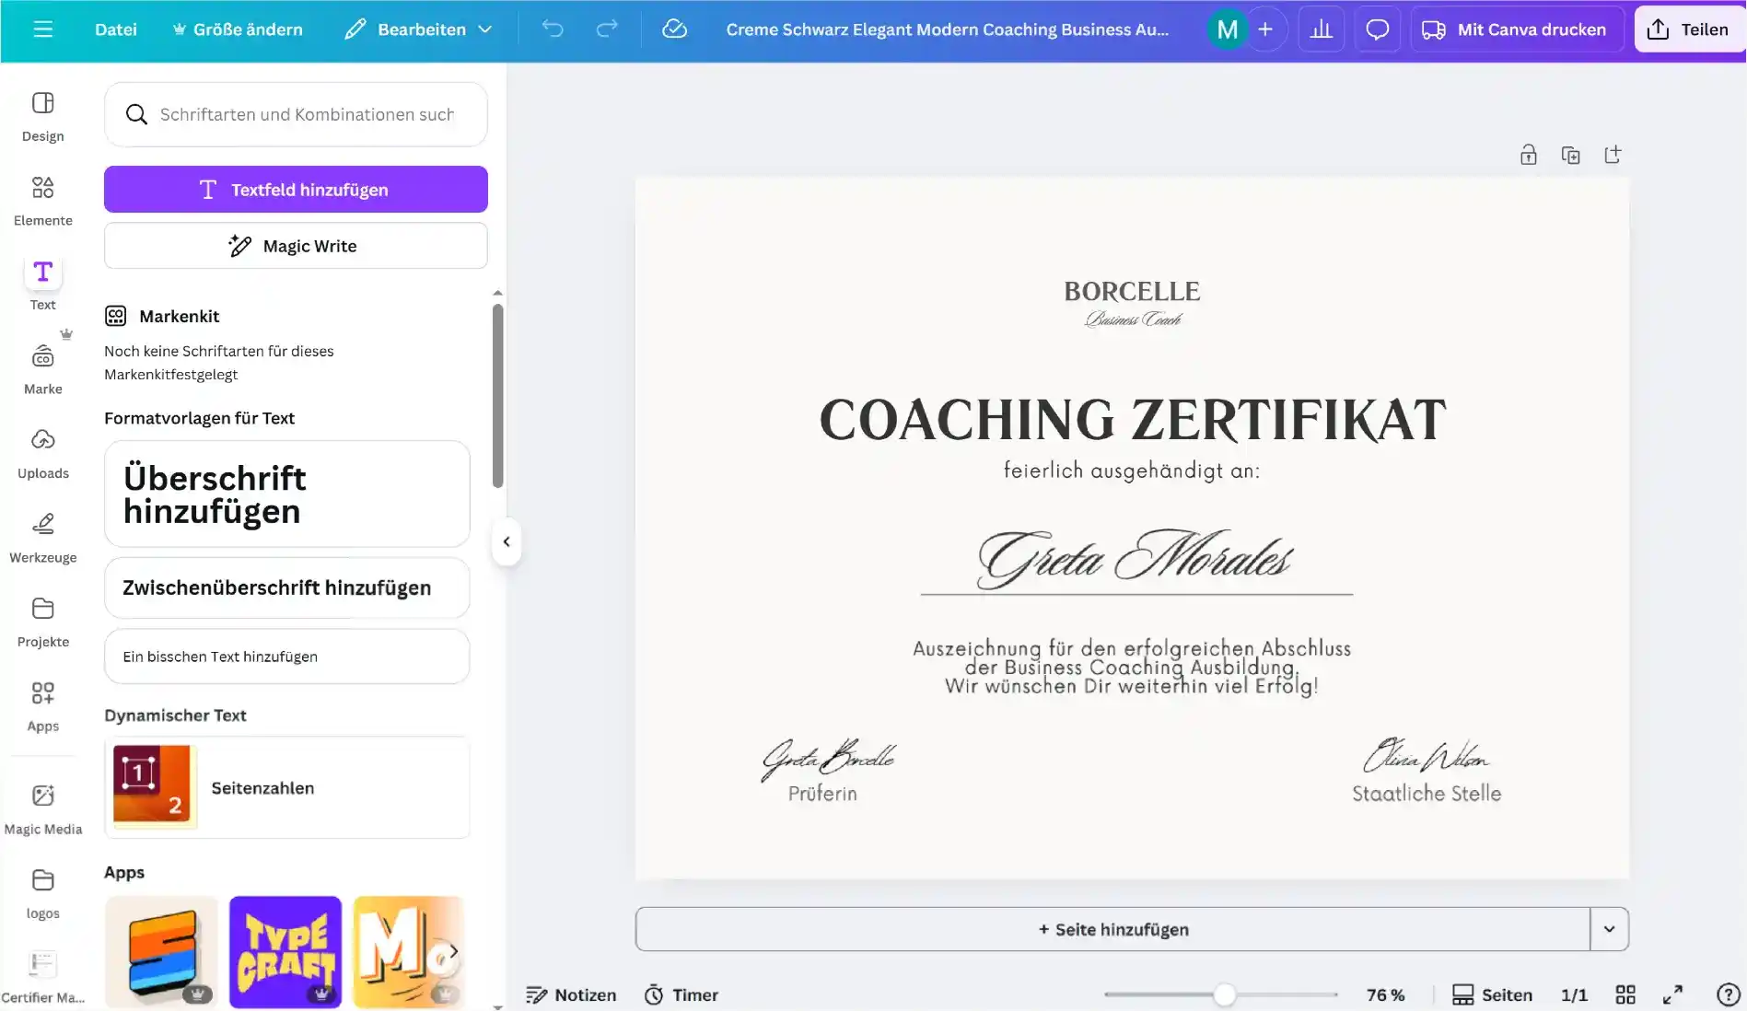Open the Werkzeuge sidebar tab
Viewport: 1747px width, 1011px height.
[x=43, y=538]
